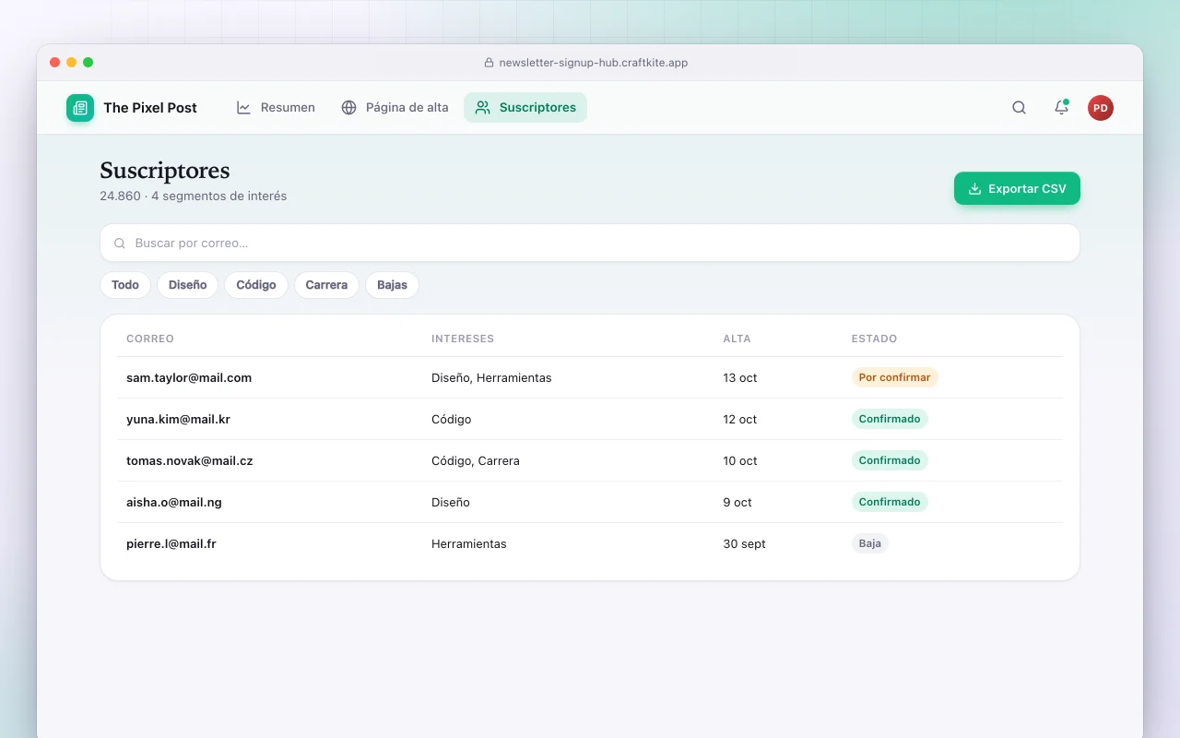Show Bajas filter chip results
Viewport: 1180px width, 738px height.
click(392, 285)
